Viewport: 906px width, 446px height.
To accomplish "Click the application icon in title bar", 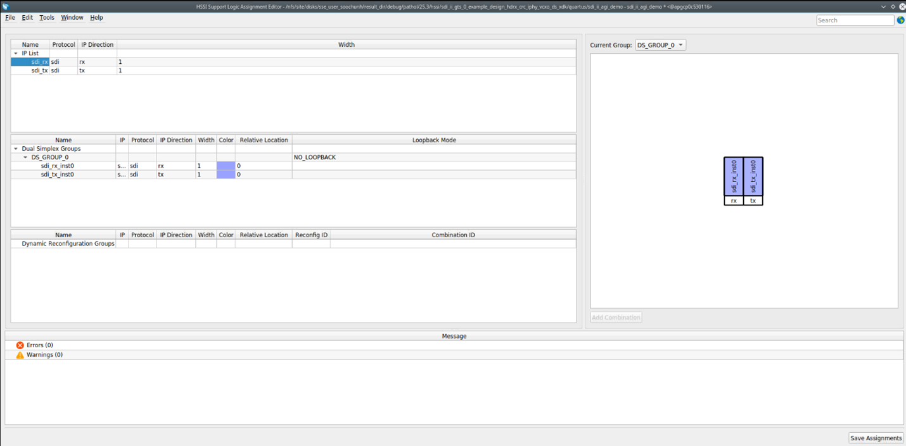I will tap(6, 6).
